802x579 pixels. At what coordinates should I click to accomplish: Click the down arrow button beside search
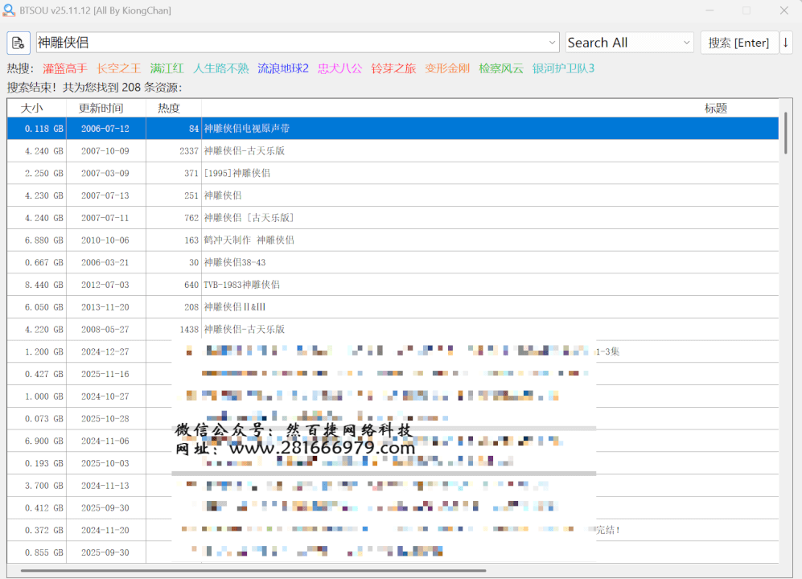click(x=786, y=43)
